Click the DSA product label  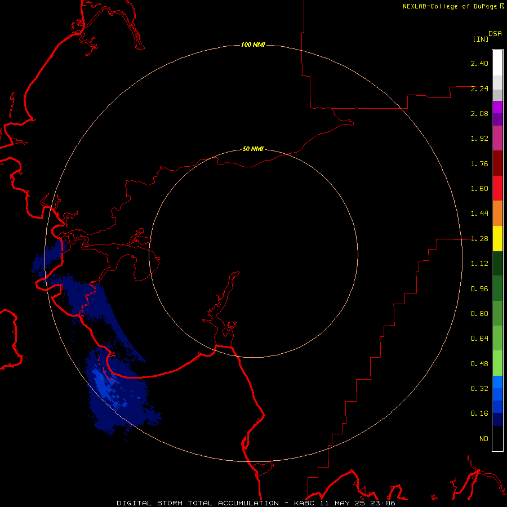(495, 34)
